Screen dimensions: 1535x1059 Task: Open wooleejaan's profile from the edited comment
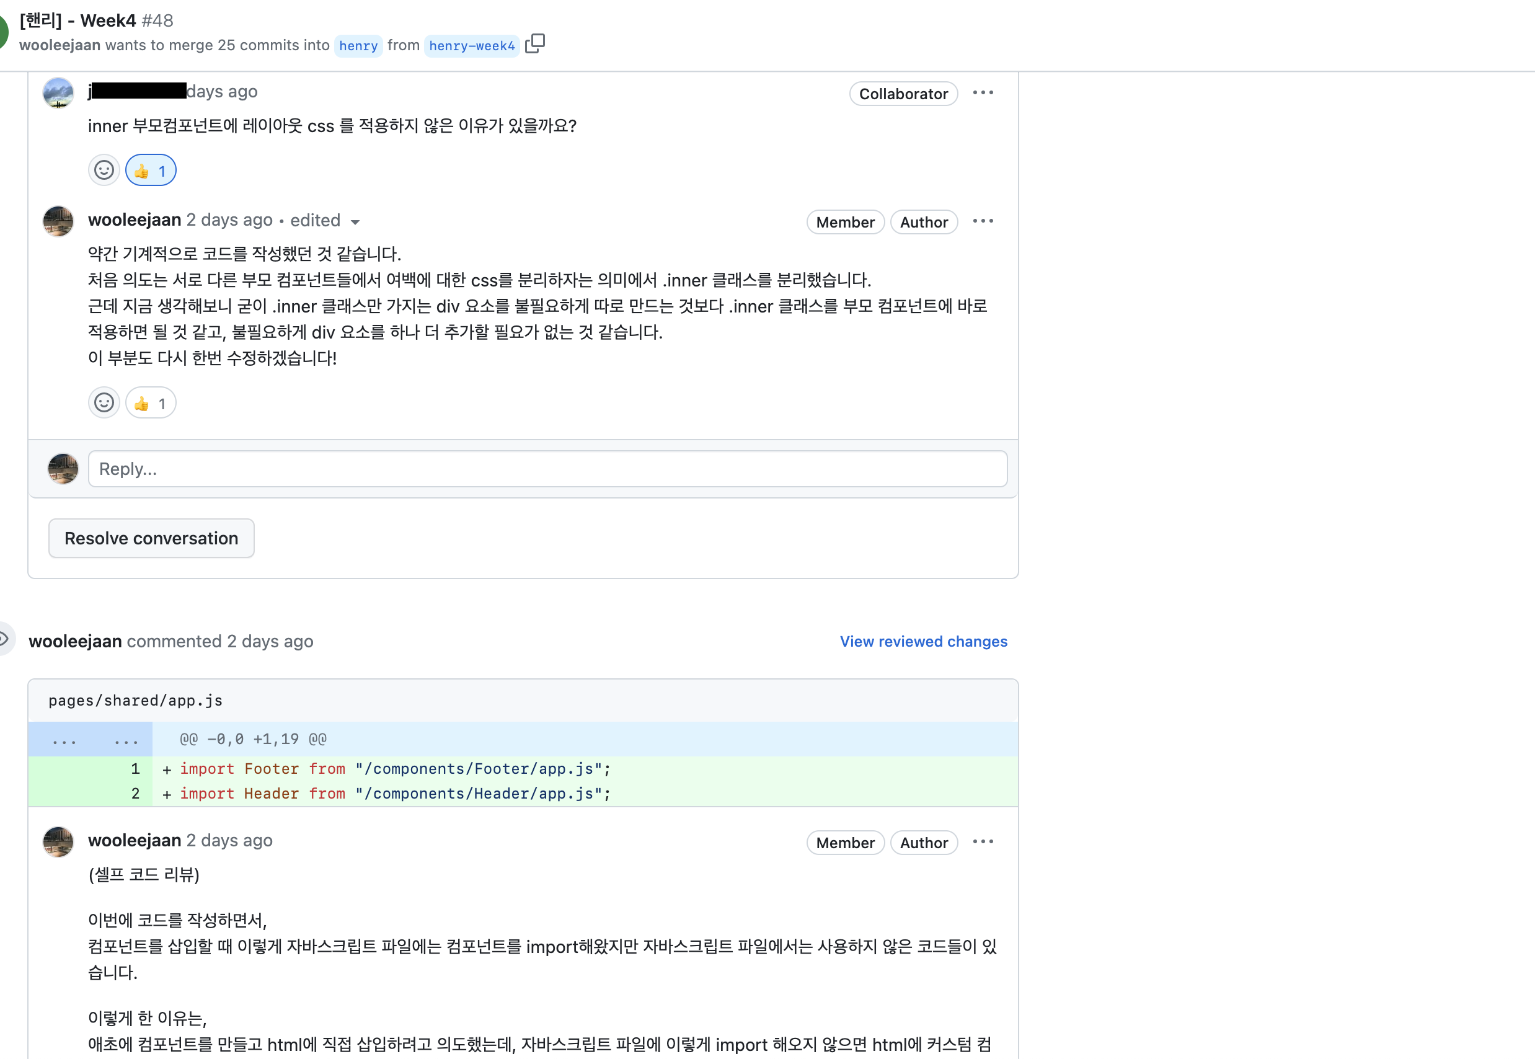click(x=135, y=219)
